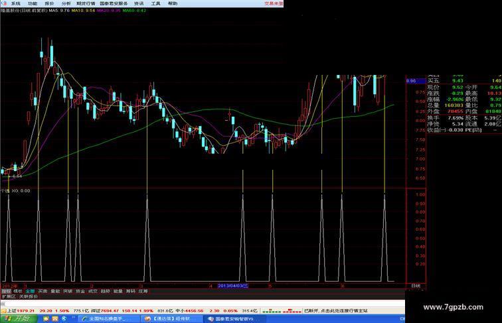
Task: Select the 全部 indicator tab
Action: [x=30, y=291]
